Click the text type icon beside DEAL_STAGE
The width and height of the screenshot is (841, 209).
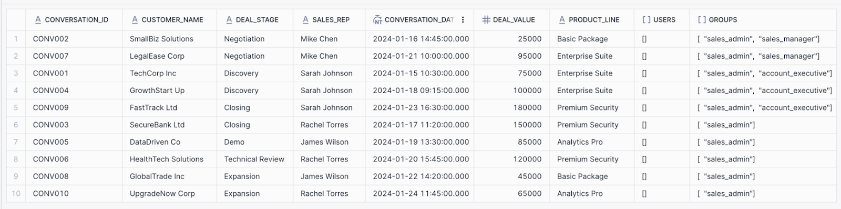point(229,20)
